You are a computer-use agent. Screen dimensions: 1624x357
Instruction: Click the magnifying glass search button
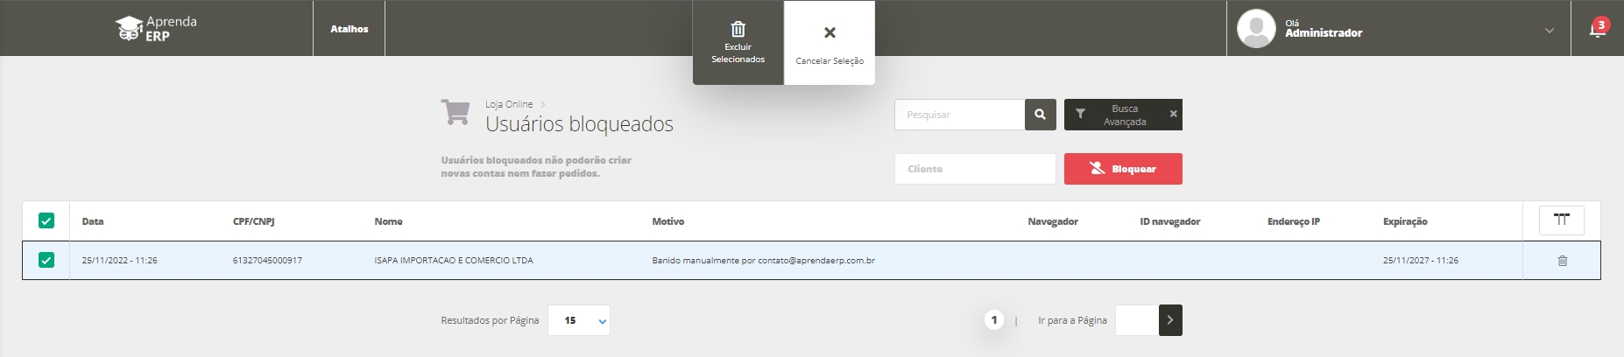pyautogui.click(x=1040, y=115)
